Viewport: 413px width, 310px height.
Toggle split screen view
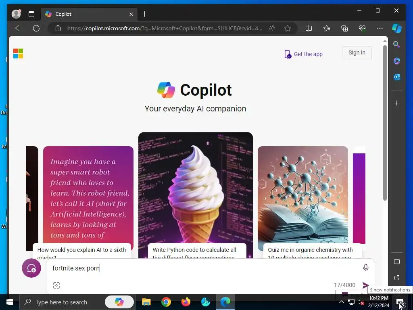coord(309,28)
